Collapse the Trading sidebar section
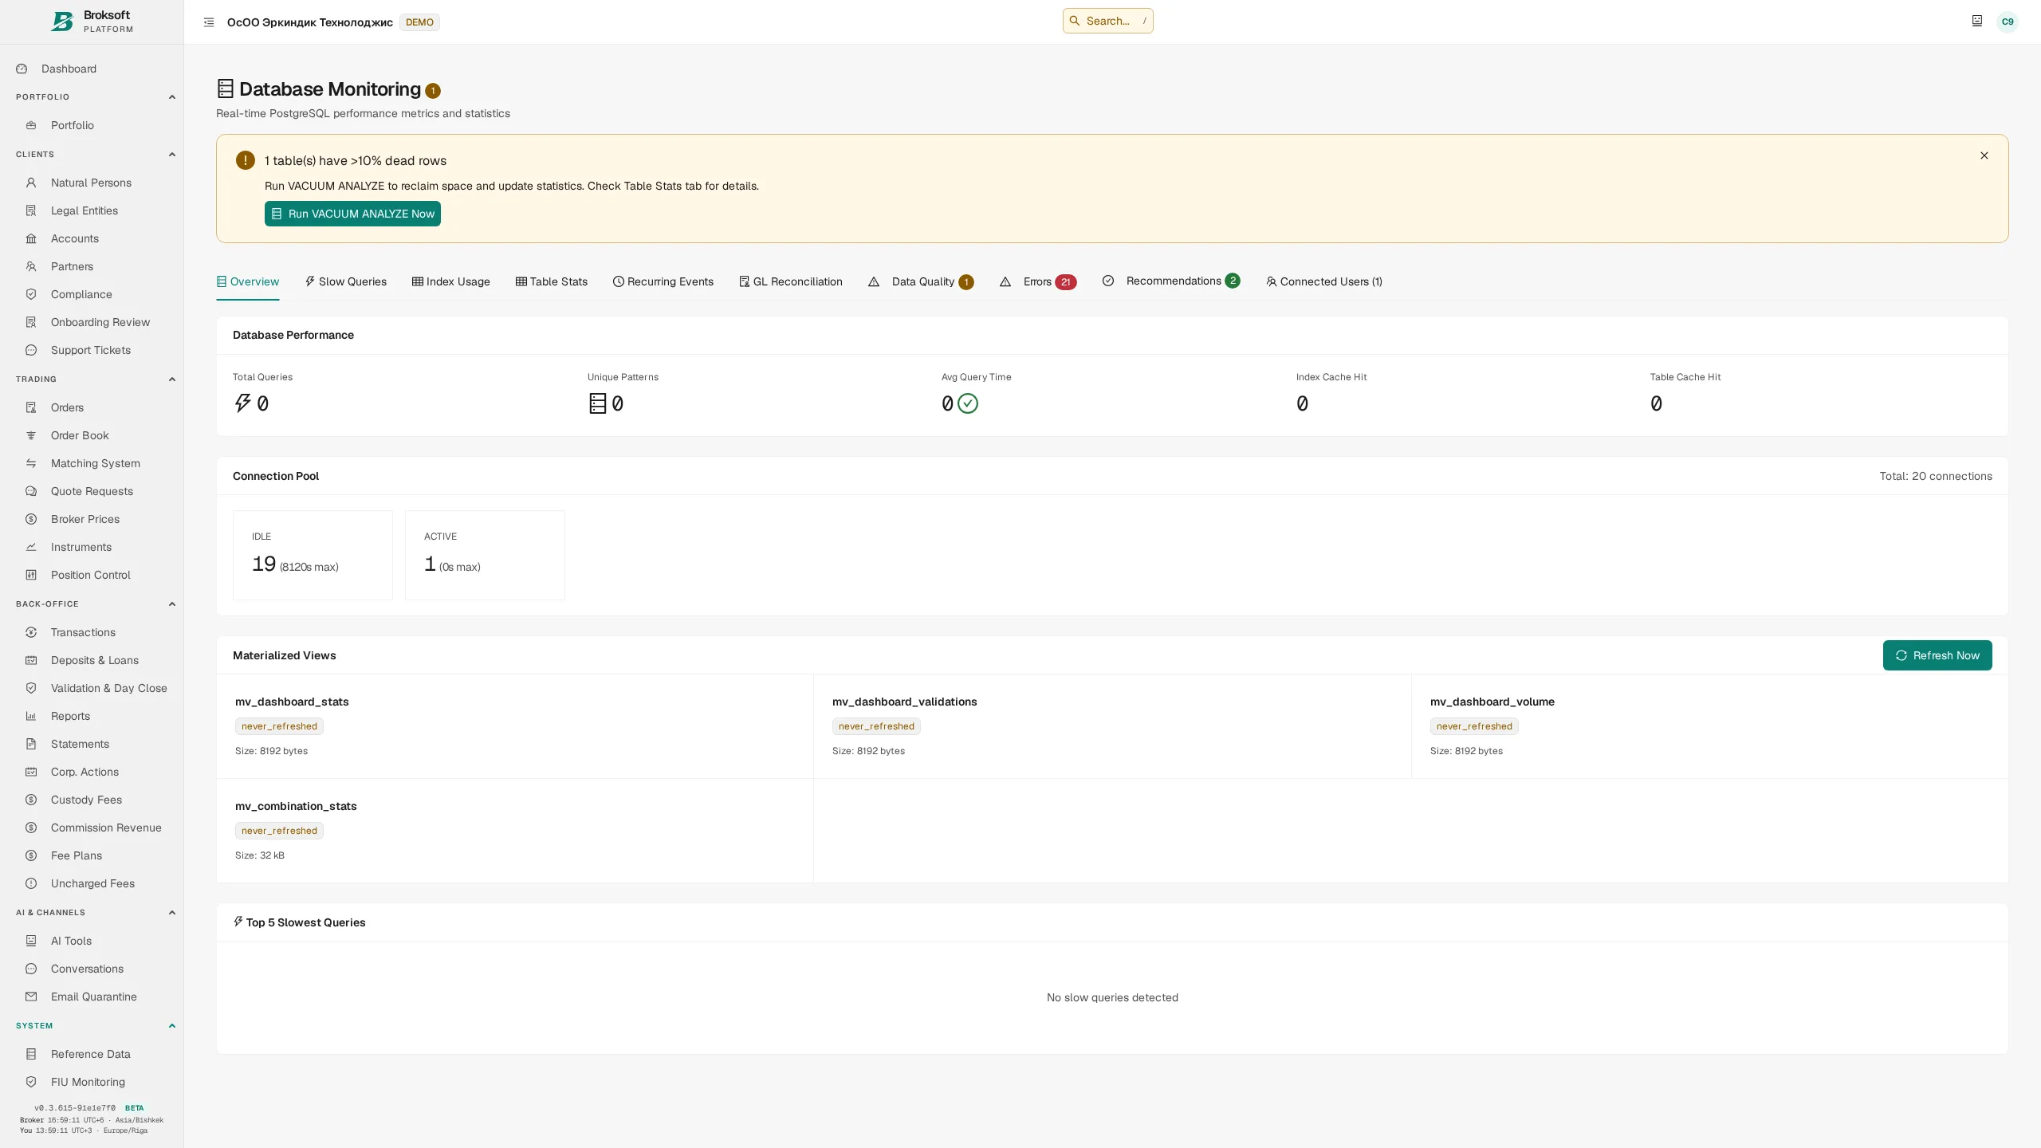Screen dimensions: 2041x1148 (171, 379)
